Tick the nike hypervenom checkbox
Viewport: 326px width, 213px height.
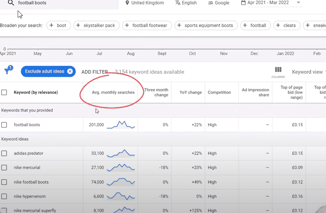[4, 196]
